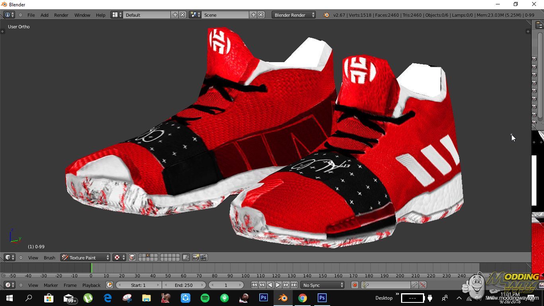Open the Brush menu in viewport header

(49, 257)
